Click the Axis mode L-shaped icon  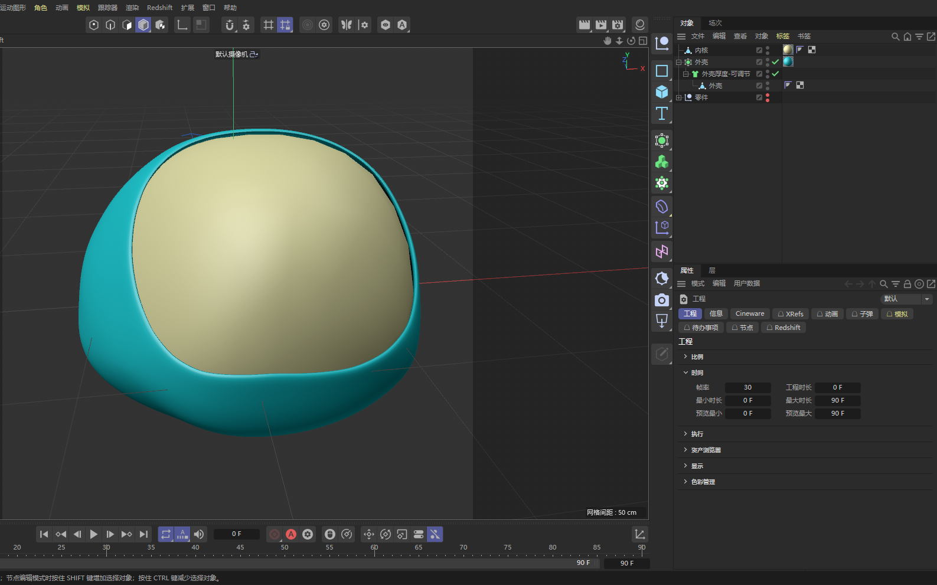[x=182, y=25]
